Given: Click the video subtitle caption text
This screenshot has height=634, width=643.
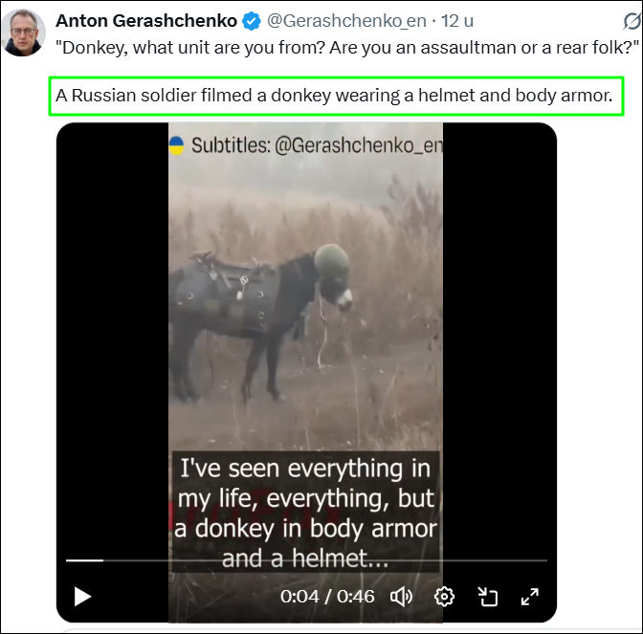Looking at the screenshot, I should tap(306, 513).
